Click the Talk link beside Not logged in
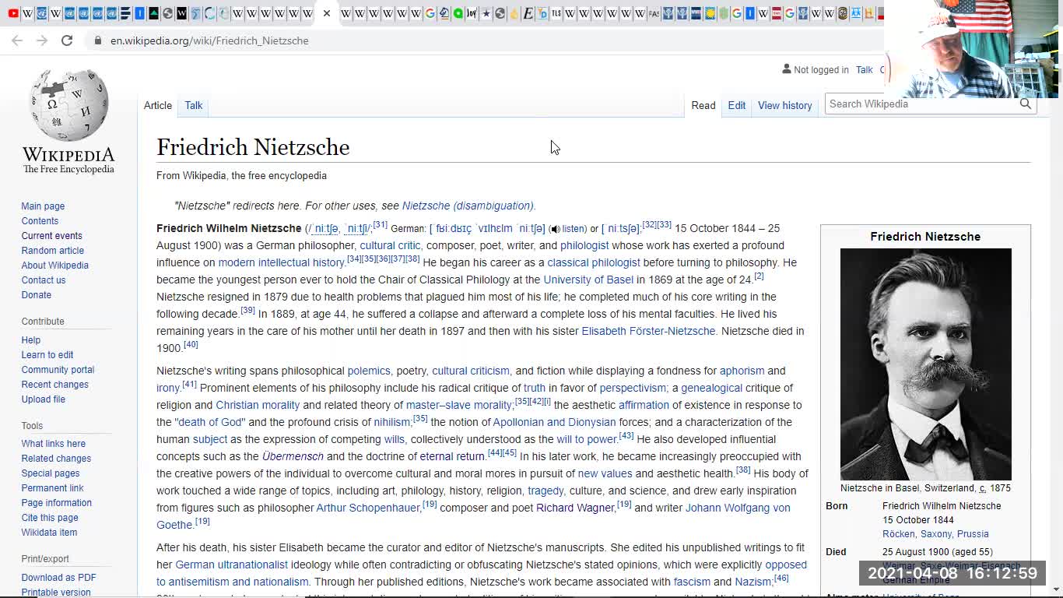Image resolution: width=1063 pixels, height=598 pixels. (865, 70)
